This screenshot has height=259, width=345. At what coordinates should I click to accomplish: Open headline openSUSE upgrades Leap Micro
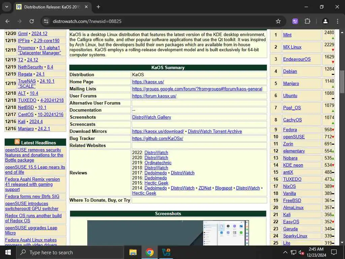[31, 230]
